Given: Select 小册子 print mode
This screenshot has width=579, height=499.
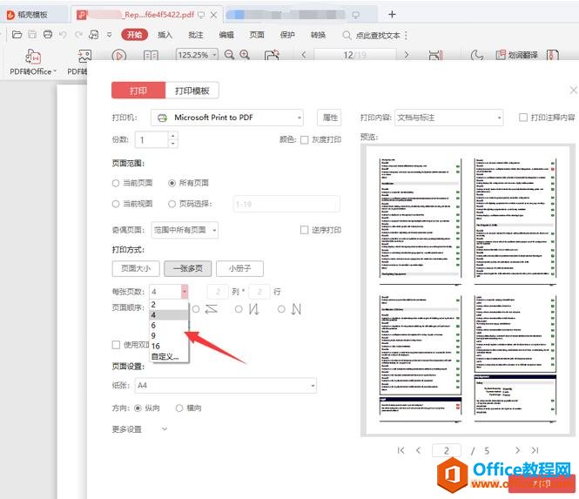Looking at the screenshot, I should 239,268.
